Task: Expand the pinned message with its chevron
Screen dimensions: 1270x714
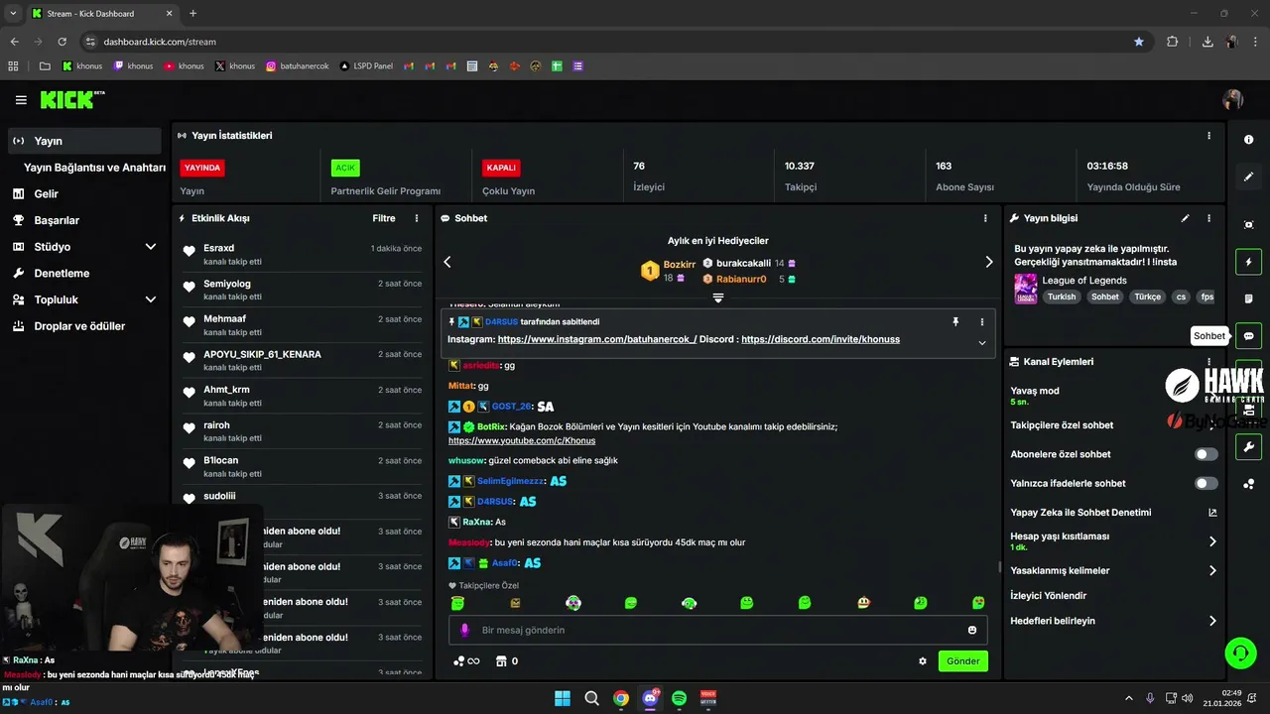Action: pyautogui.click(x=982, y=343)
